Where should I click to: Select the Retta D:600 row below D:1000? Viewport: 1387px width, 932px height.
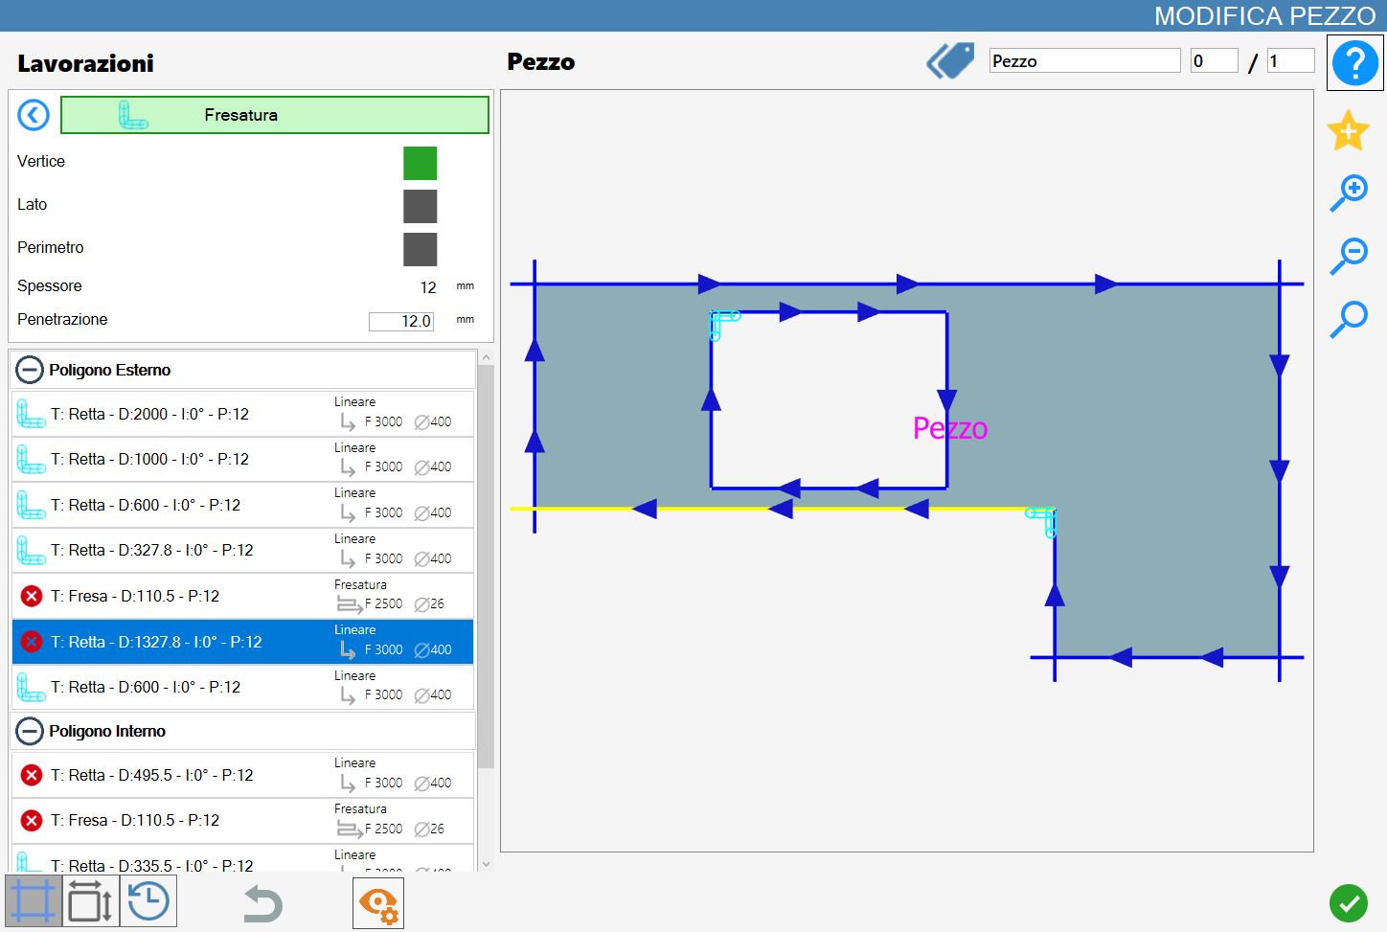(x=243, y=505)
